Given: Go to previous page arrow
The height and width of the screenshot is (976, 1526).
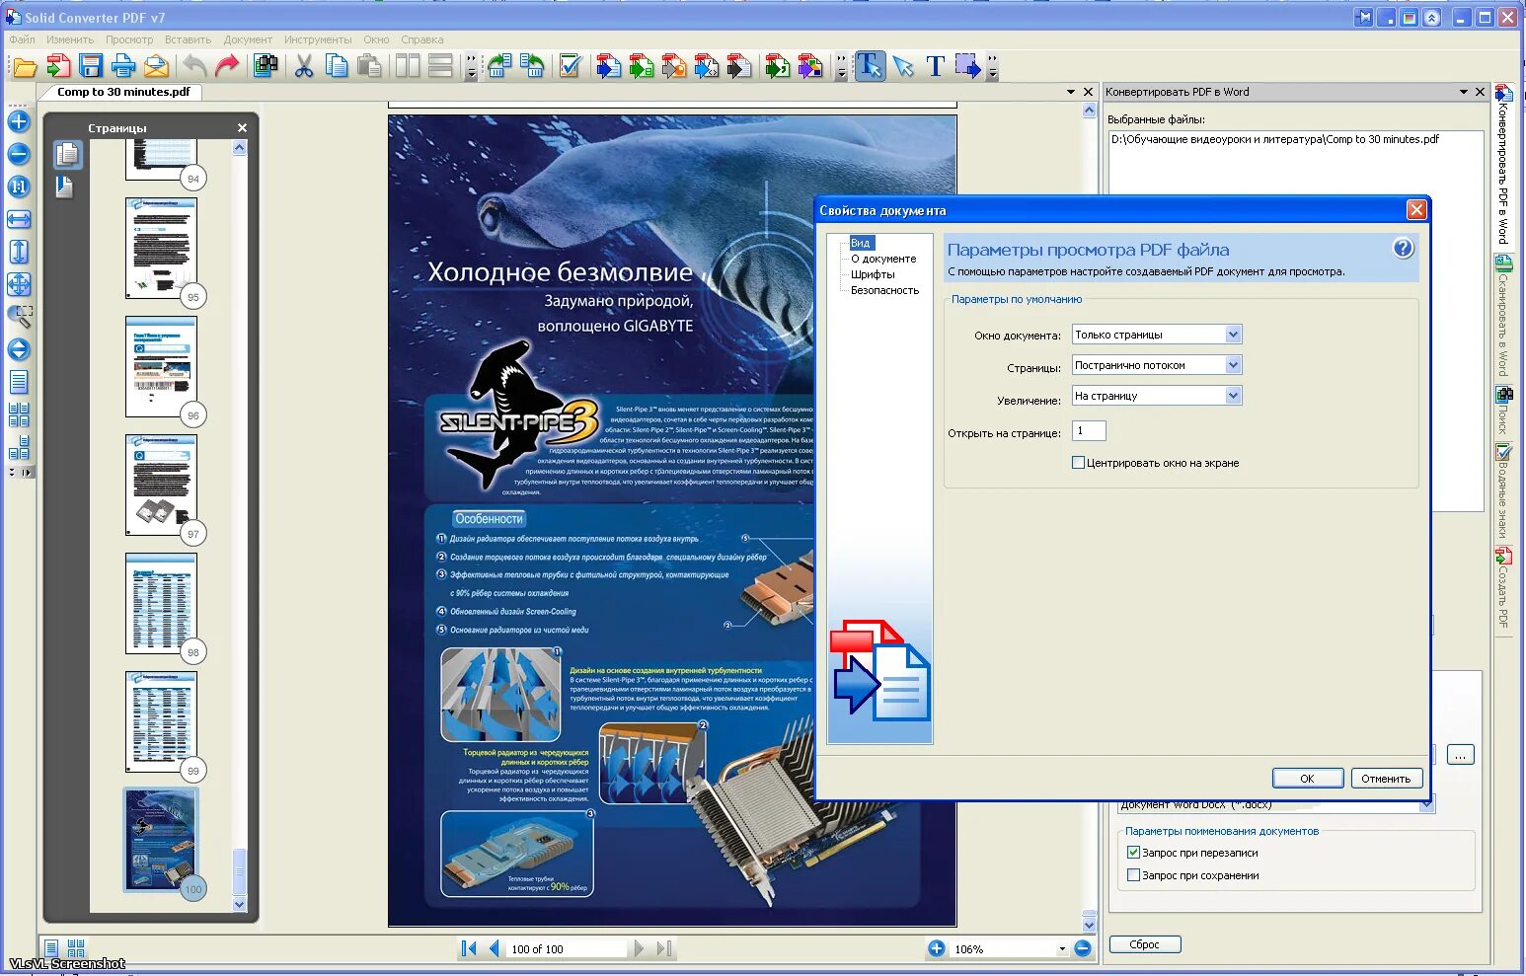Looking at the screenshot, I should tap(494, 948).
